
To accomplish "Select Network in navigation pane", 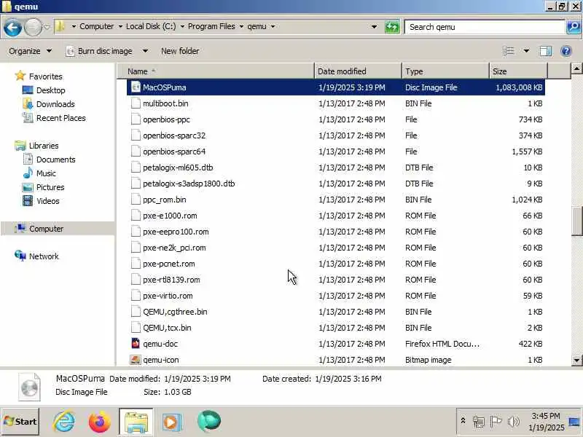I will coord(44,256).
